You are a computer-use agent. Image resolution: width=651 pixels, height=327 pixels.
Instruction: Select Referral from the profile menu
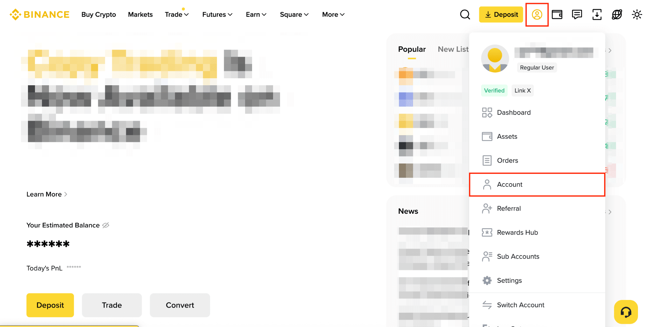(x=537, y=209)
